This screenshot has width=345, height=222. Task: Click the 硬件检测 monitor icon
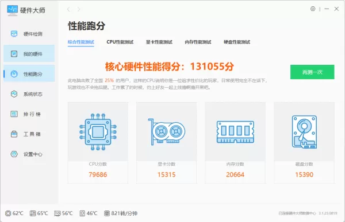click(x=14, y=34)
